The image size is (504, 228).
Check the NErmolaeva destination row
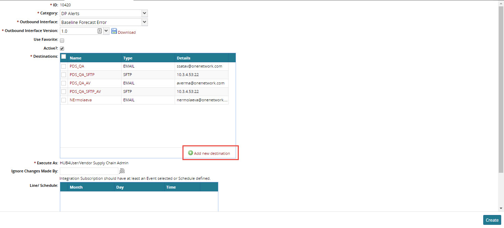[64, 100]
